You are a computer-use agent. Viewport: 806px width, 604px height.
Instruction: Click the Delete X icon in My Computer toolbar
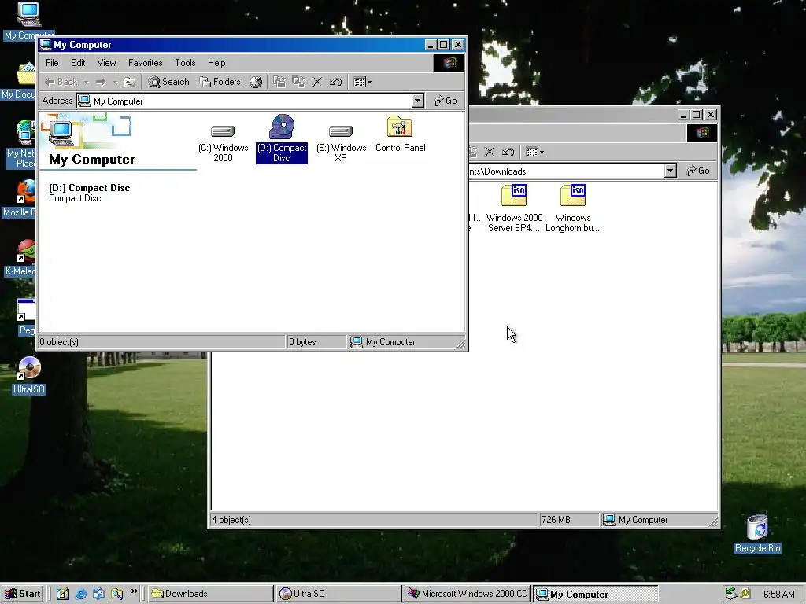[317, 82]
